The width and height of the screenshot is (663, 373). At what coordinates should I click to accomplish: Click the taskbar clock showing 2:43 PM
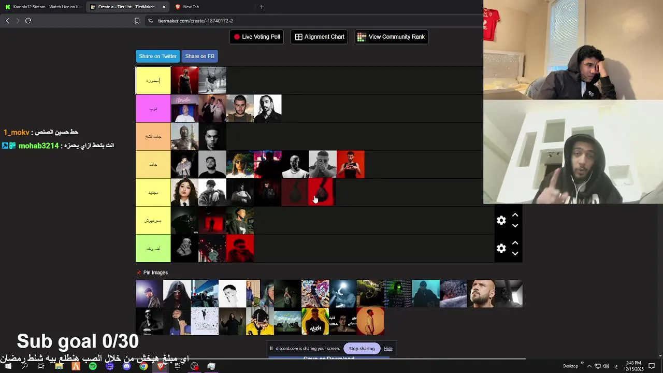click(x=633, y=366)
